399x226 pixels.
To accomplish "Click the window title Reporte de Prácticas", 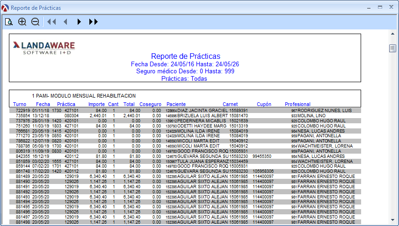I will (x=36, y=8).
